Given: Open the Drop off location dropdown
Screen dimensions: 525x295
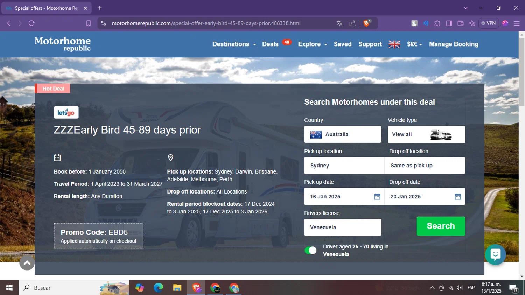Looking at the screenshot, I should tap(425, 166).
